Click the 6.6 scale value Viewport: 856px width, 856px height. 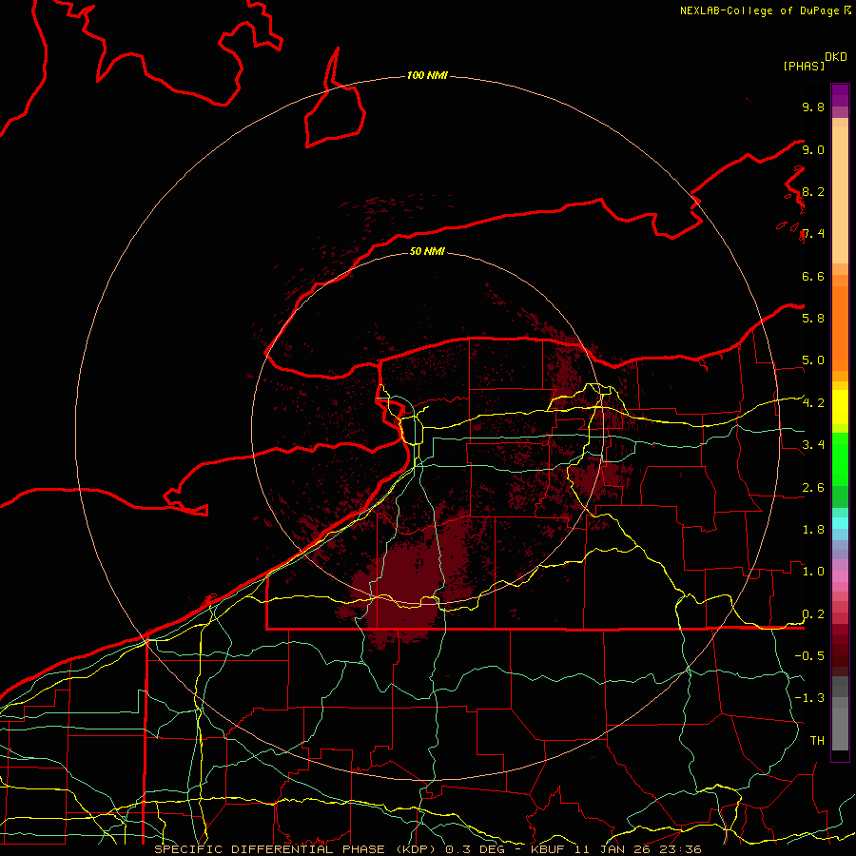pos(813,276)
